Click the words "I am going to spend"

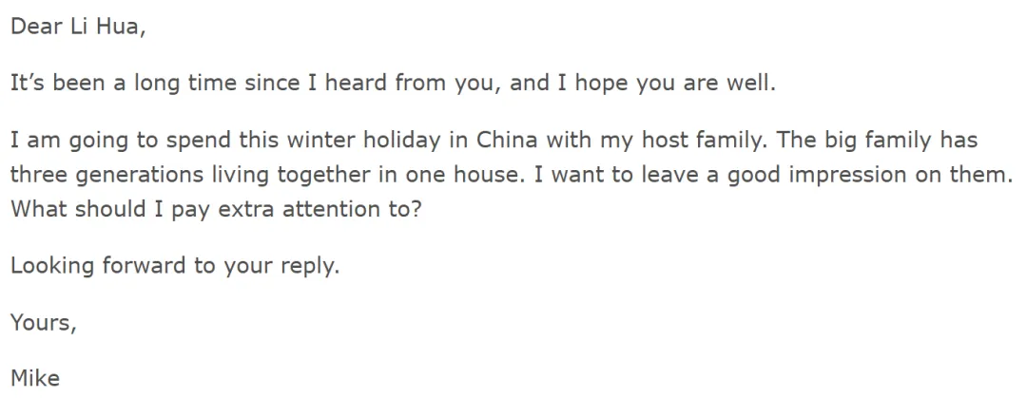[x=117, y=140]
